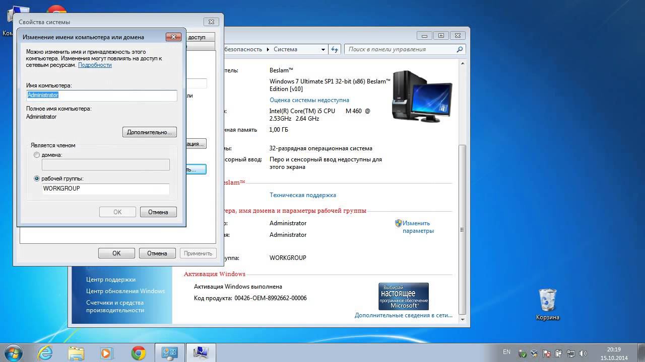Open Windows Media Player from taskbar

(x=107, y=353)
